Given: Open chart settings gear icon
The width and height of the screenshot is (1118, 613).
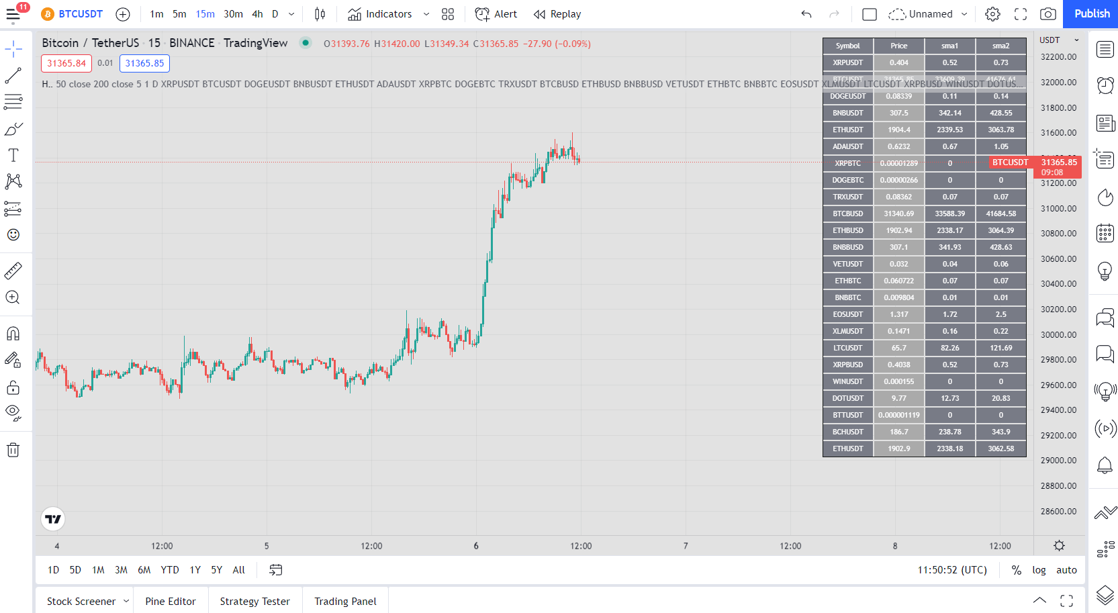Looking at the screenshot, I should (992, 13).
